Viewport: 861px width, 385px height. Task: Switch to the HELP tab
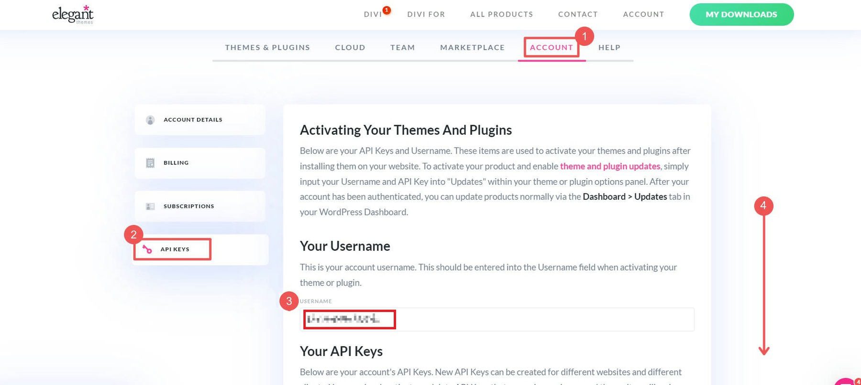click(609, 47)
